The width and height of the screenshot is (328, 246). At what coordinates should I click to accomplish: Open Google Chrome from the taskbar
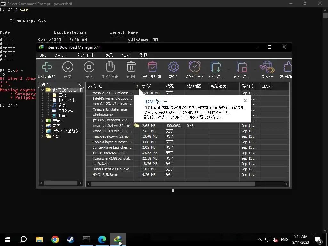[x=55, y=240]
